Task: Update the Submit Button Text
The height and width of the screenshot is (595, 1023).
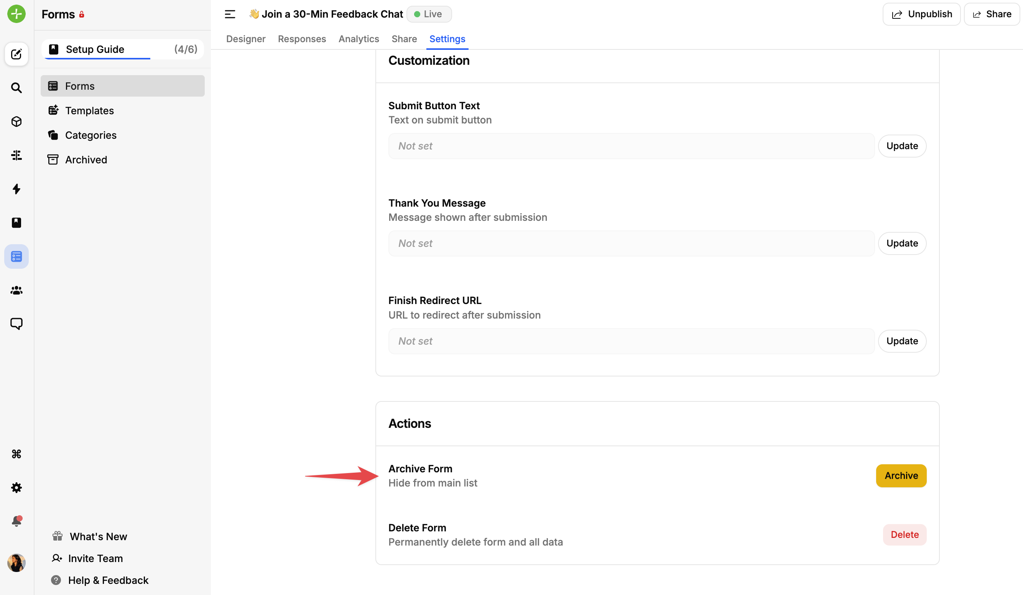Action: pos(902,146)
